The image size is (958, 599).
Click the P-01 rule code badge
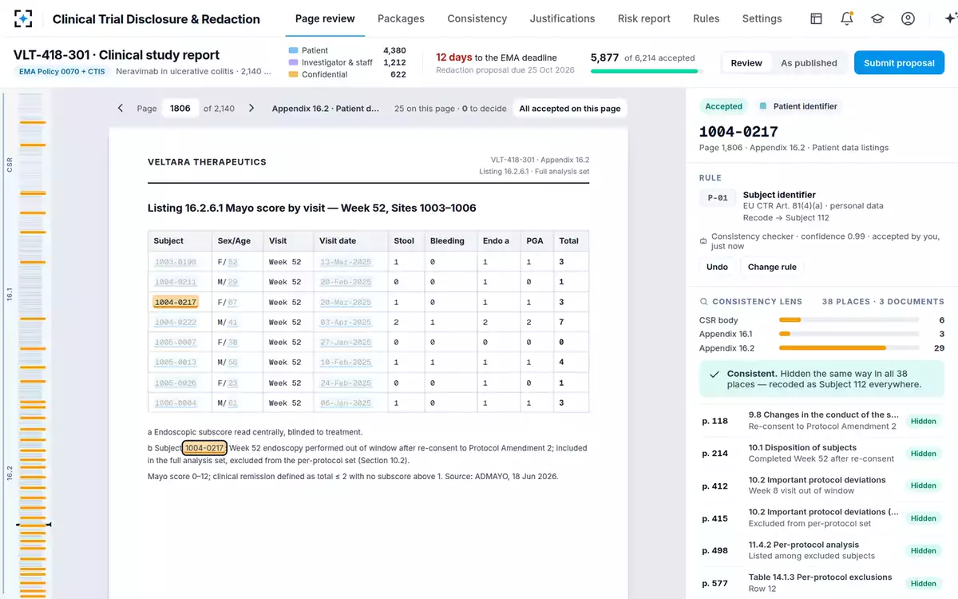(717, 198)
